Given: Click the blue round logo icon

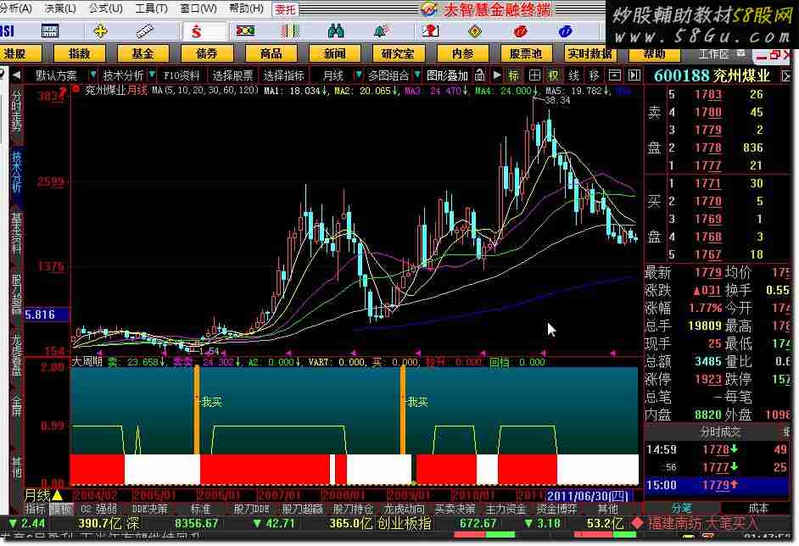Looking at the screenshot, I should (565, 31).
